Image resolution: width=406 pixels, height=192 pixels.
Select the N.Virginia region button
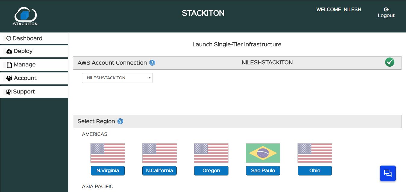click(x=108, y=170)
